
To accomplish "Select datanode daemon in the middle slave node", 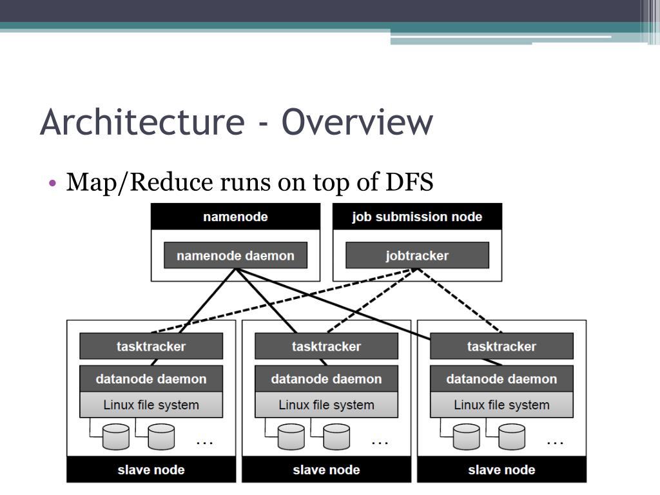I will click(326, 379).
